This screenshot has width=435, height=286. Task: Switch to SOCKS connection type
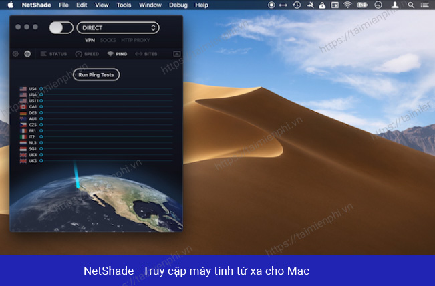pos(108,40)
